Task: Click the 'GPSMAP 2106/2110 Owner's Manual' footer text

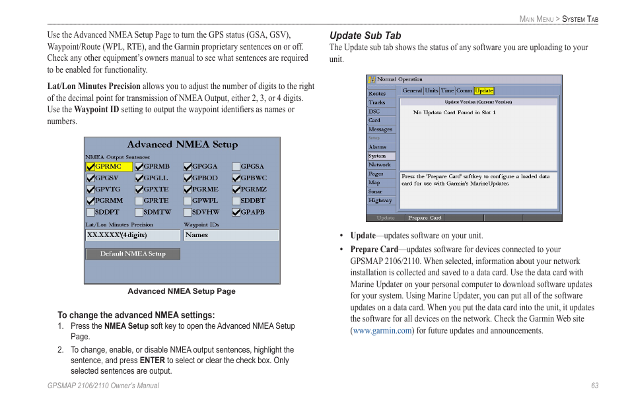Action: 103,386
